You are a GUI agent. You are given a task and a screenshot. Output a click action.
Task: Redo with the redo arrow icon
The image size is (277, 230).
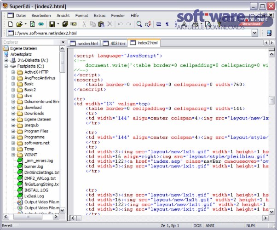(129, 24)
